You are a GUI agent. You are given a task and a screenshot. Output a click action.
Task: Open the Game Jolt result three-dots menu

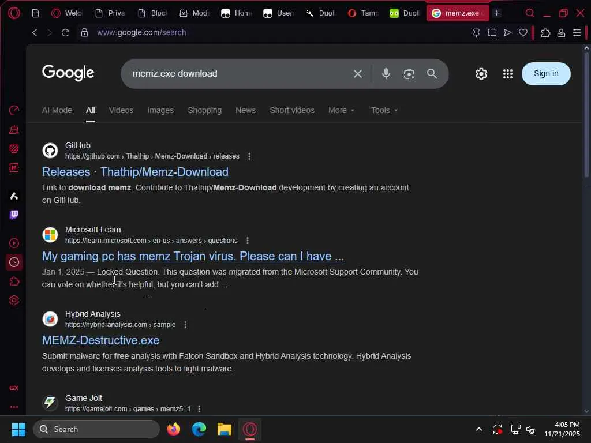click(199, 409)
